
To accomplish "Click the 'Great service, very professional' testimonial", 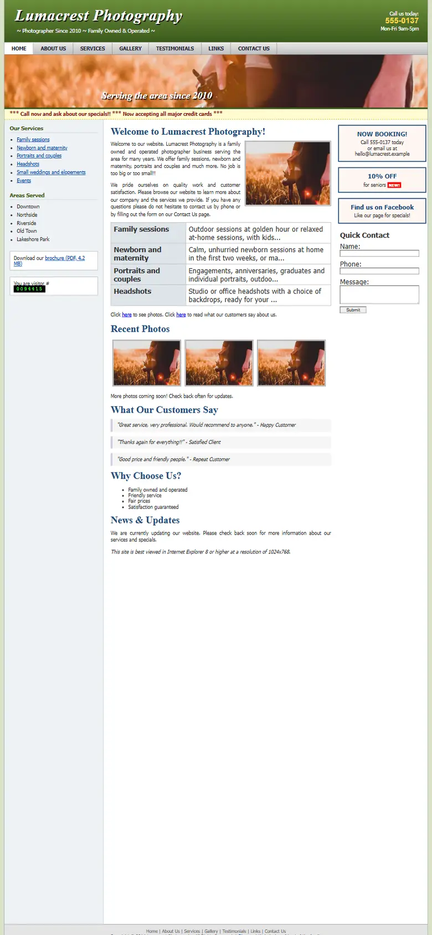I will tap(221, 425).
